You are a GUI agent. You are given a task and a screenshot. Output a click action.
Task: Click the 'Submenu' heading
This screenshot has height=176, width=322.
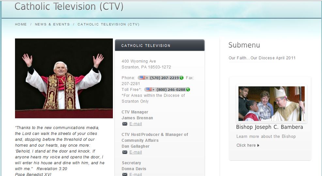244,45
